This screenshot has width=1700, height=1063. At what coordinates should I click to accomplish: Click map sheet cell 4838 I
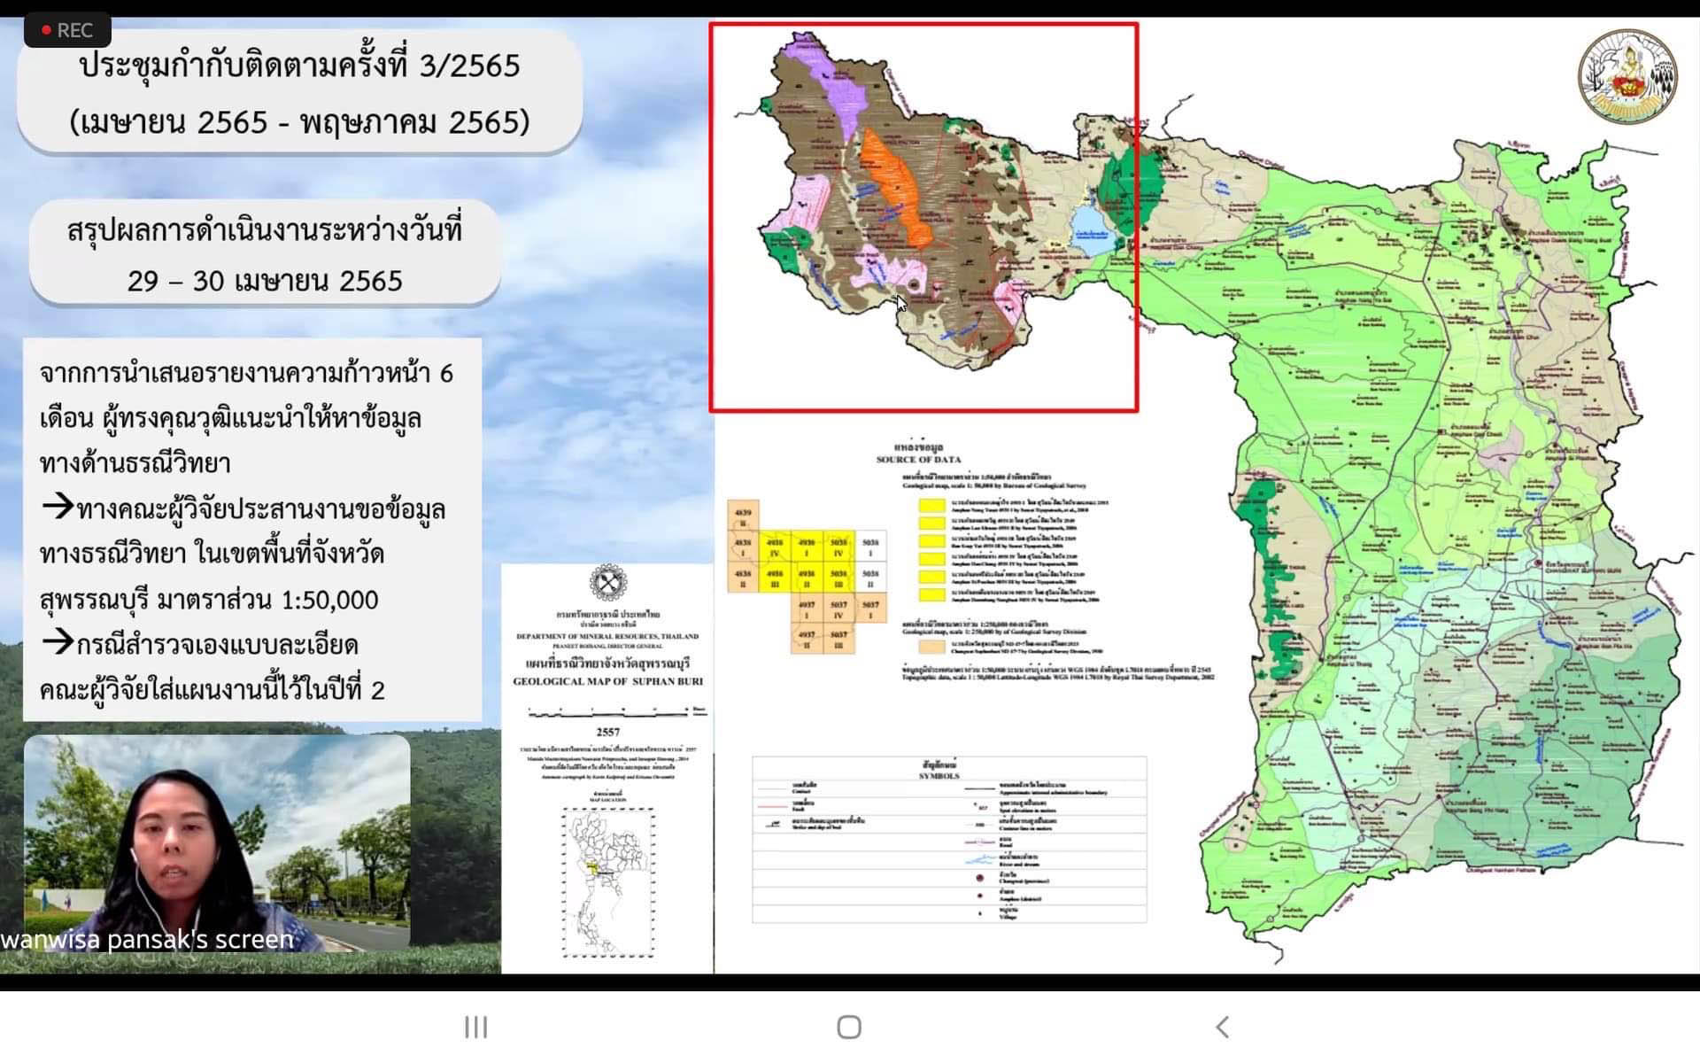(x=742, y=547)
